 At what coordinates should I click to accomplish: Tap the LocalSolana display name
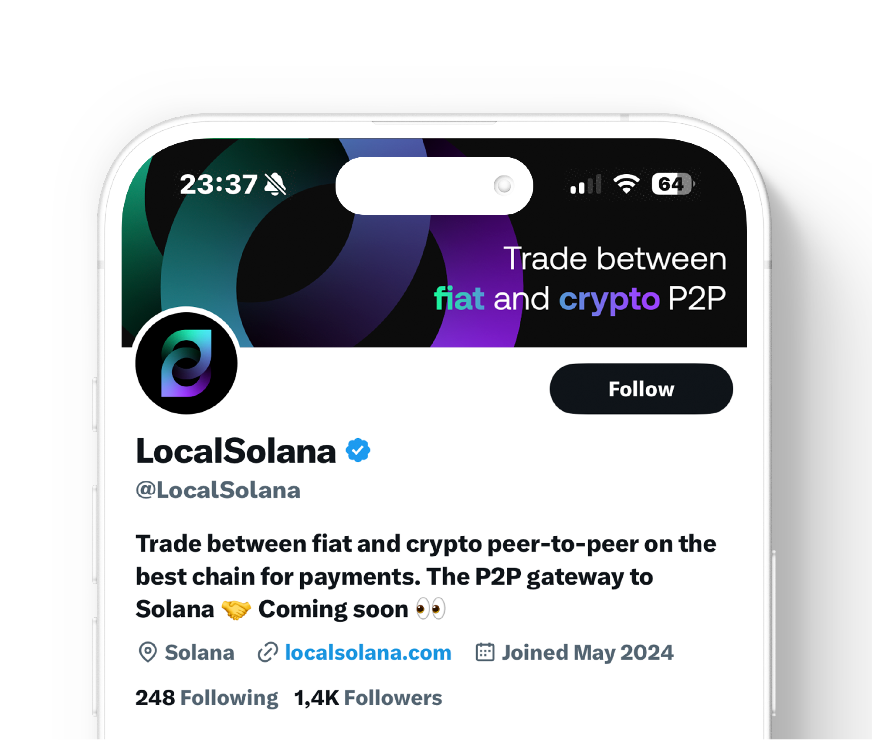(236, 451)
